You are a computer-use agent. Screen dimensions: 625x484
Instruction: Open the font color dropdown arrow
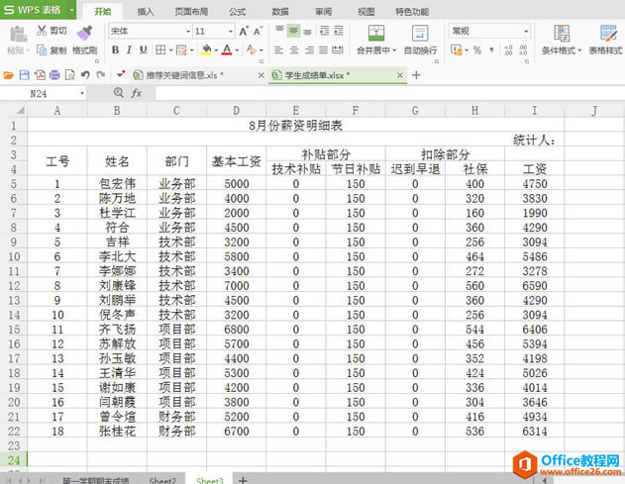coord(237,50)
